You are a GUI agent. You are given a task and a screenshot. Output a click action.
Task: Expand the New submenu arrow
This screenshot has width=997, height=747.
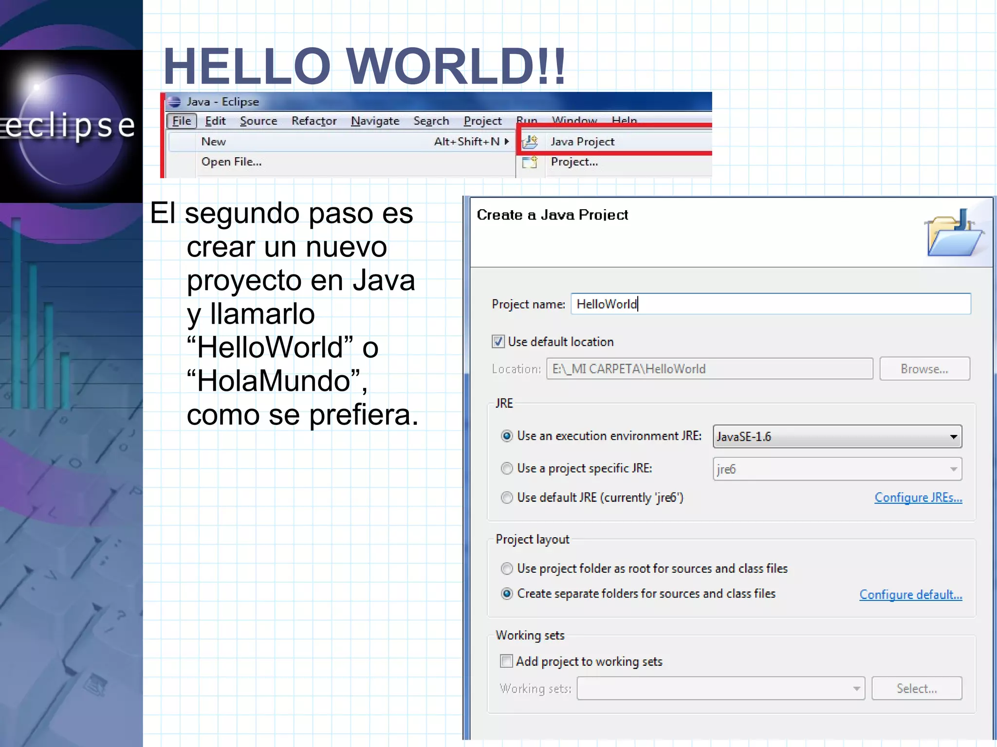(x=507, y=142)
